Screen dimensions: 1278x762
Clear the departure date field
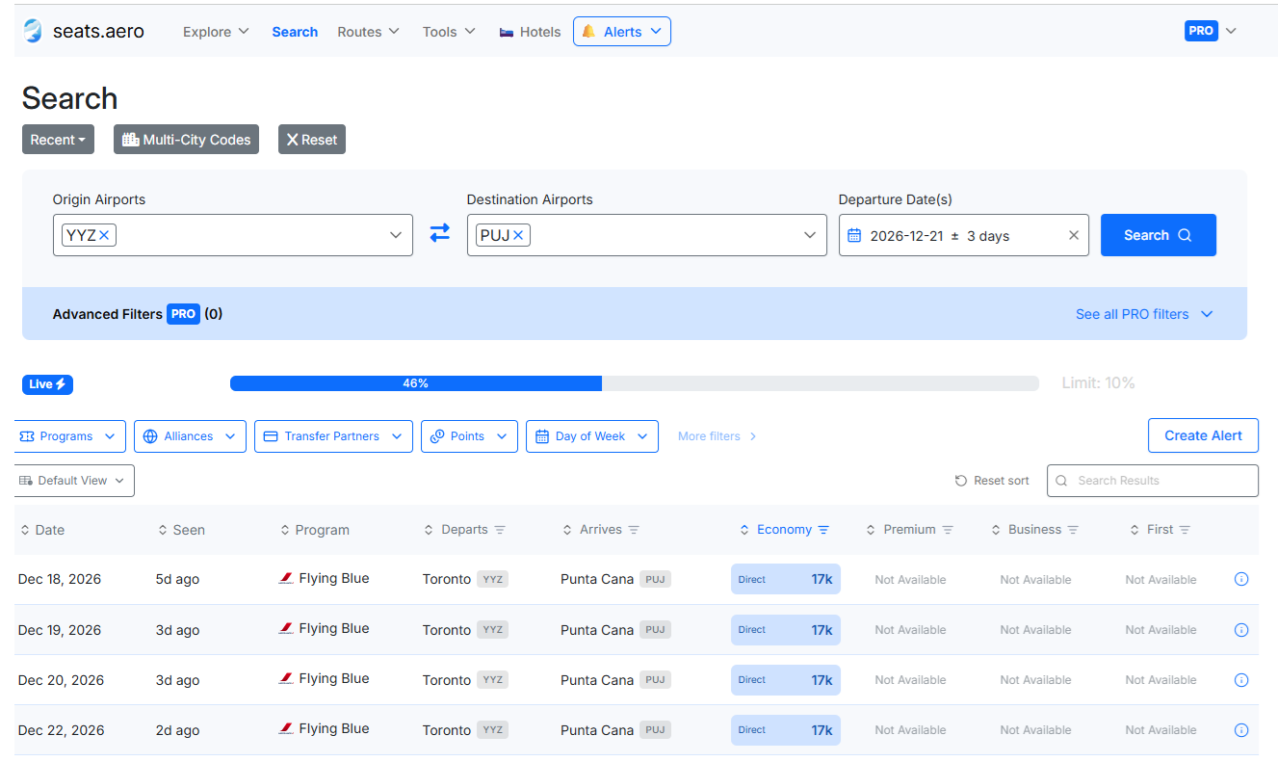[1074, 236]
